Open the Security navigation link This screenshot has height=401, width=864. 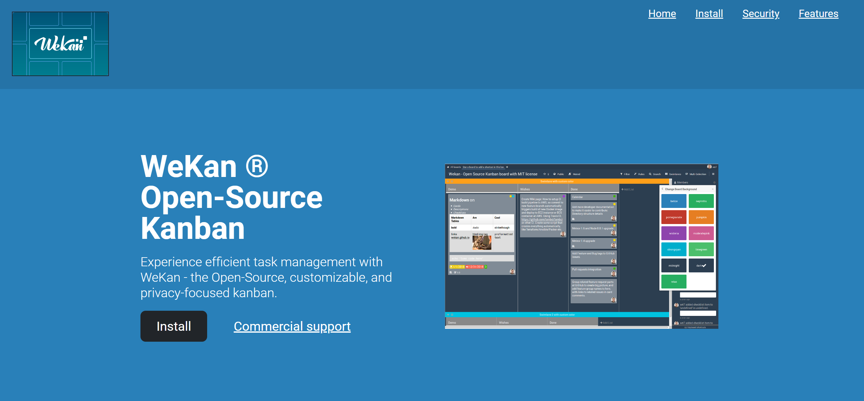(761, 14)
